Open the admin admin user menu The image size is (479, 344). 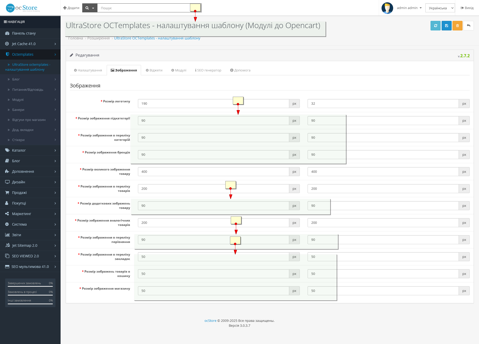[409, 8]
